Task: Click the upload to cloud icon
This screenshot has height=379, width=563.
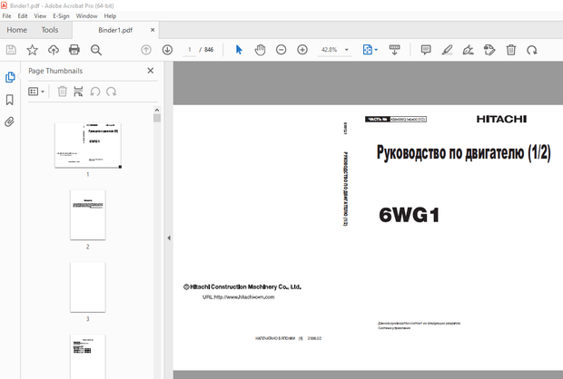Action: tap(54, 50)
